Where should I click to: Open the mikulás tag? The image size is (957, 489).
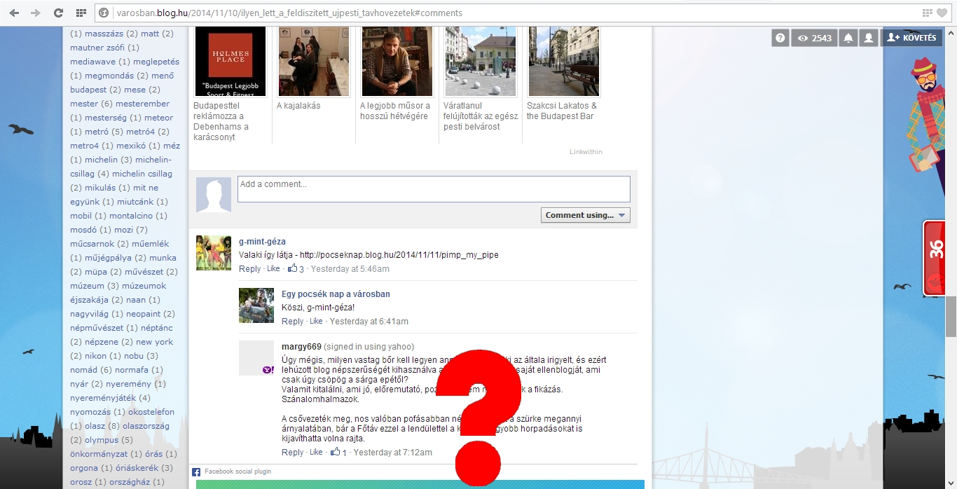point(100,188)
